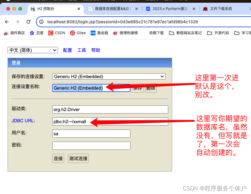Image resolution: width=251 pixels, height=194 pixels.
Task: Click the 删除 button
Action: pyautogui.click(x=151, y=88)
